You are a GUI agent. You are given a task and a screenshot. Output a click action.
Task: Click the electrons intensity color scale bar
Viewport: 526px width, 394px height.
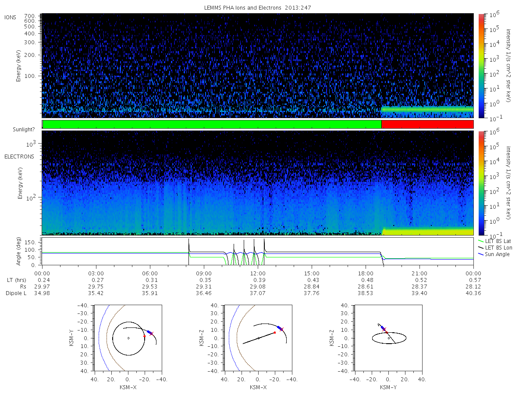[481, 183]
